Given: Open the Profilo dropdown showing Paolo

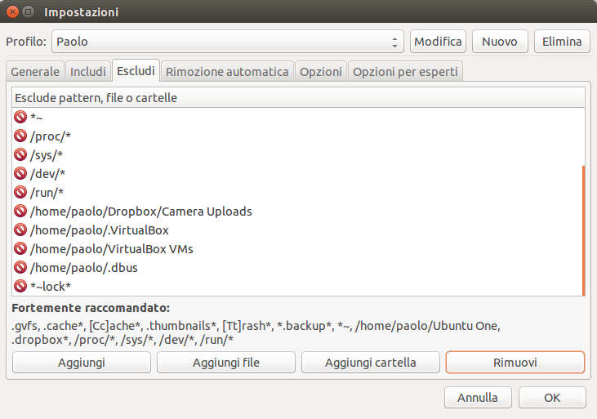Looking at the screenshot, I should click(228, 41).
